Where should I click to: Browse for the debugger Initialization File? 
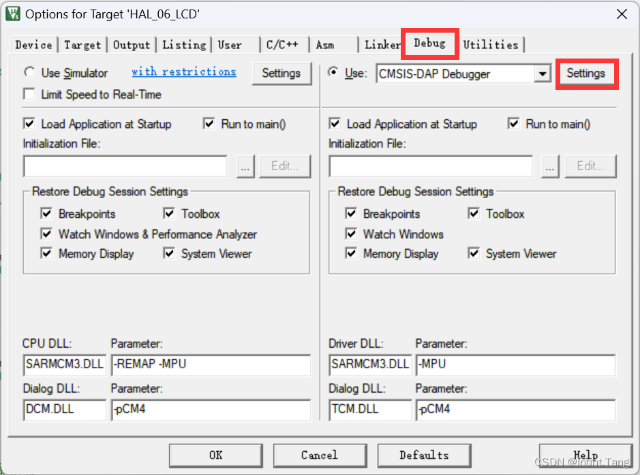550,165
